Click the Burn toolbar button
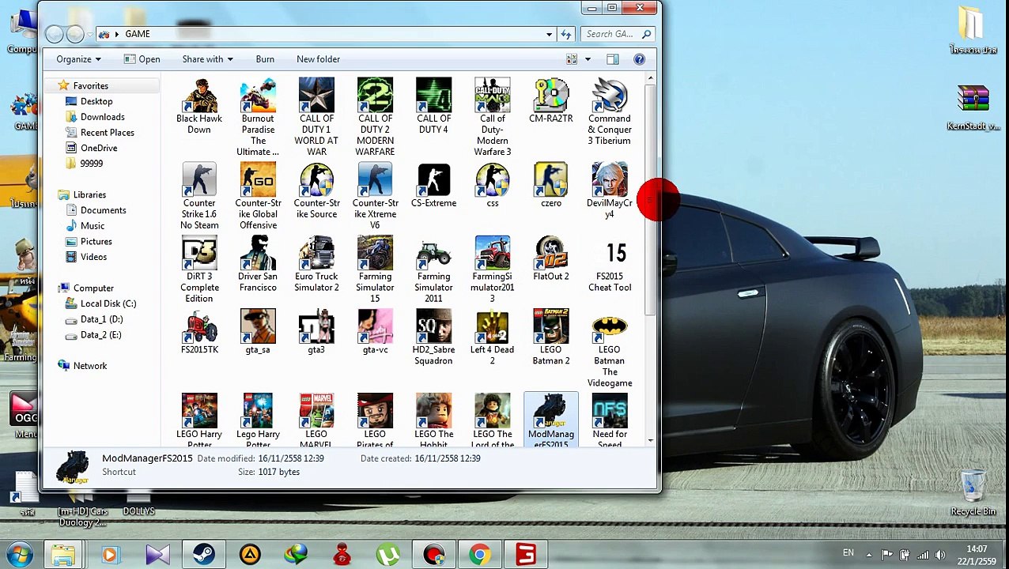Image resolution: width=1009 pixels, height=569 pixels. tap(265, 59)
